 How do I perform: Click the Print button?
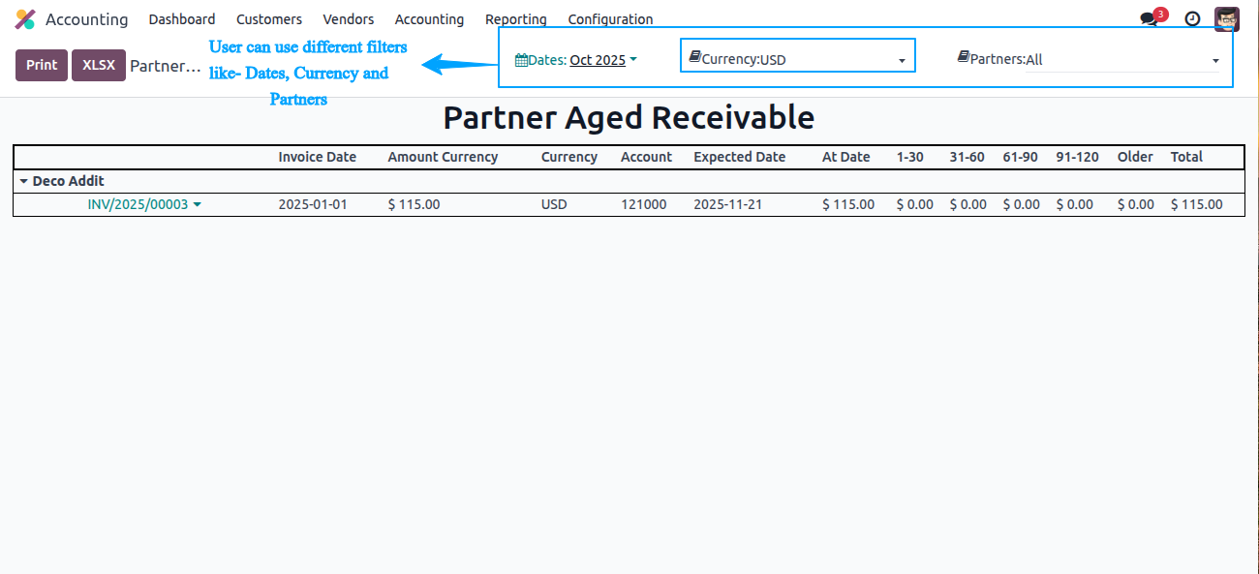(x=42, y=65)
